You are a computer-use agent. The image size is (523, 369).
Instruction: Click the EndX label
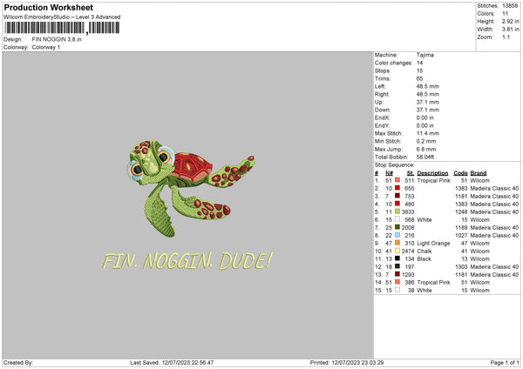[382, 117]
